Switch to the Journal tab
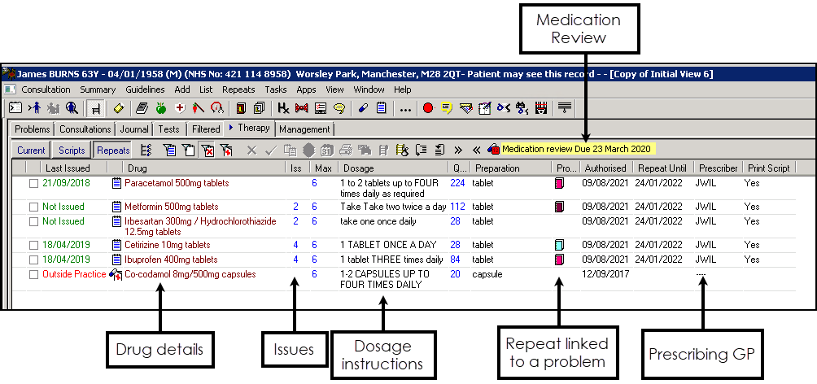 click(x=134, y=129)
